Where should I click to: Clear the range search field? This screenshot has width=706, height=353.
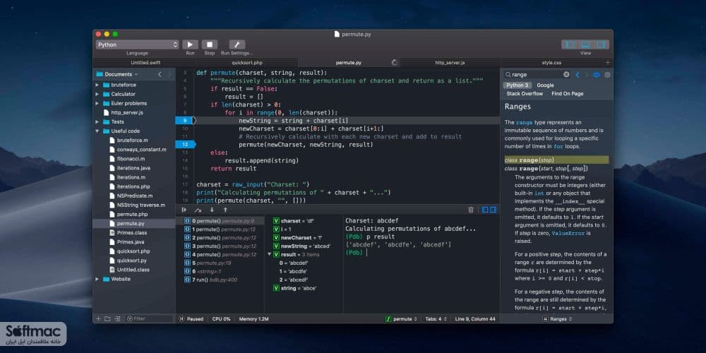(x=566, y=75)
